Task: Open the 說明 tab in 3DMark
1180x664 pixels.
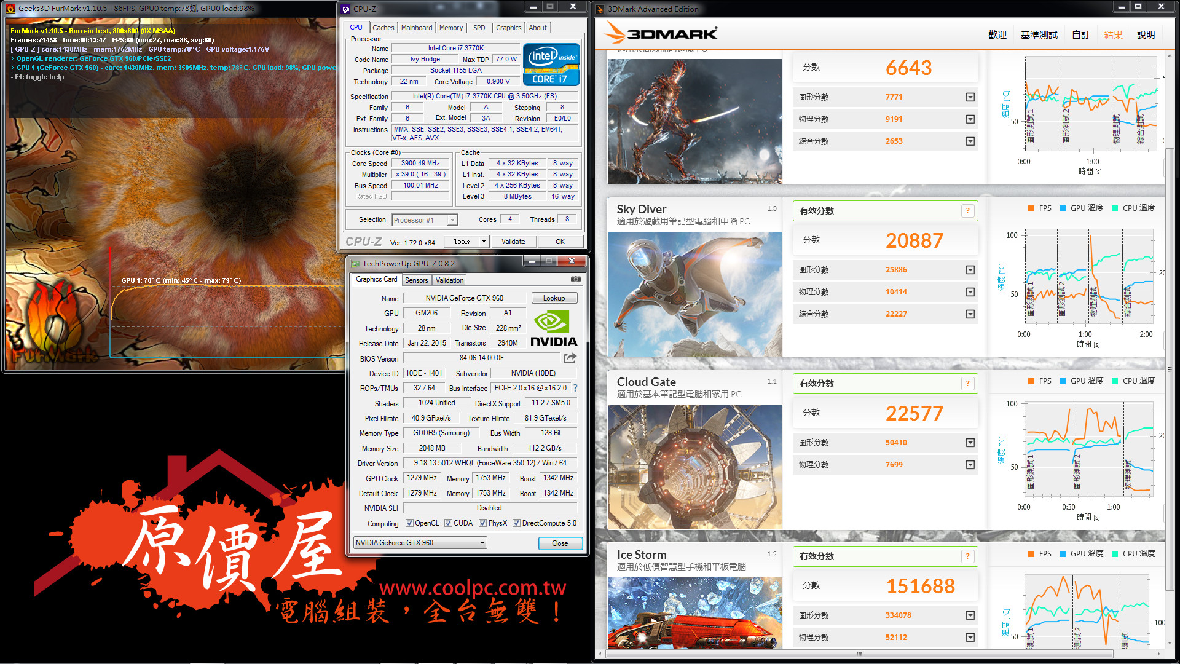Action: [x=1146, y=35]
